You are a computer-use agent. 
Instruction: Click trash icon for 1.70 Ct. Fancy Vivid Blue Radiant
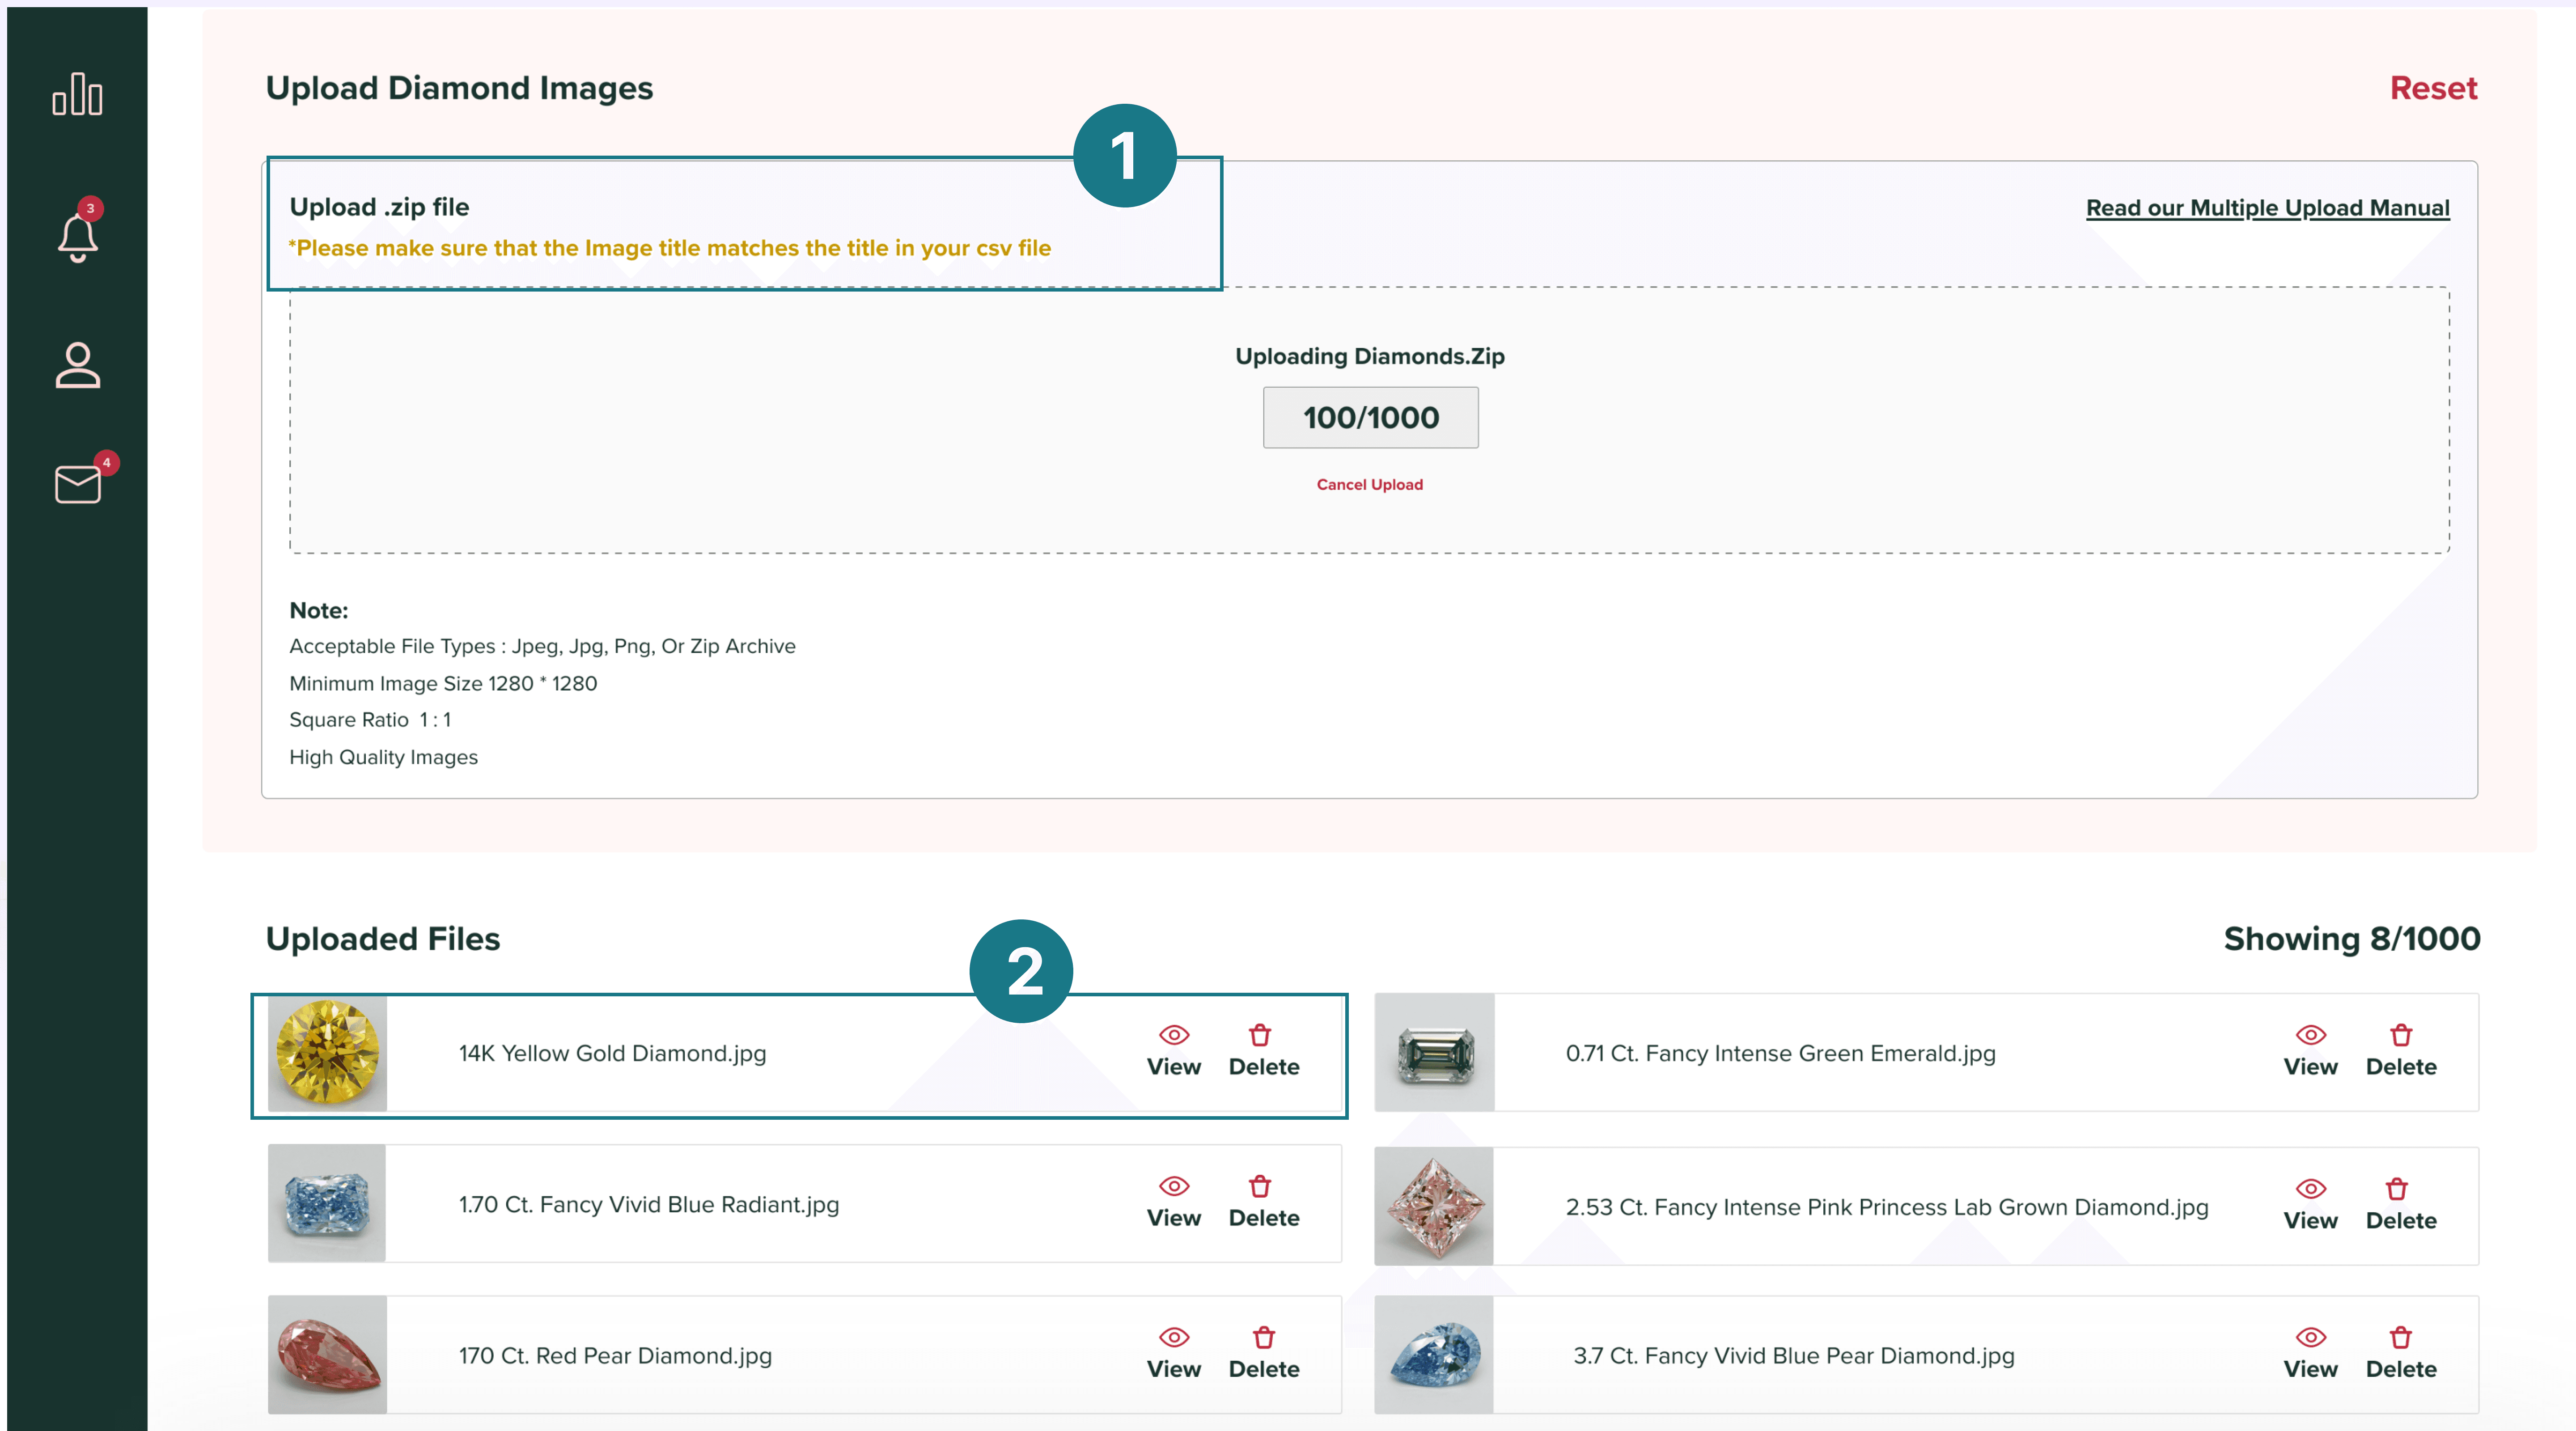tap(1260, 1186)
